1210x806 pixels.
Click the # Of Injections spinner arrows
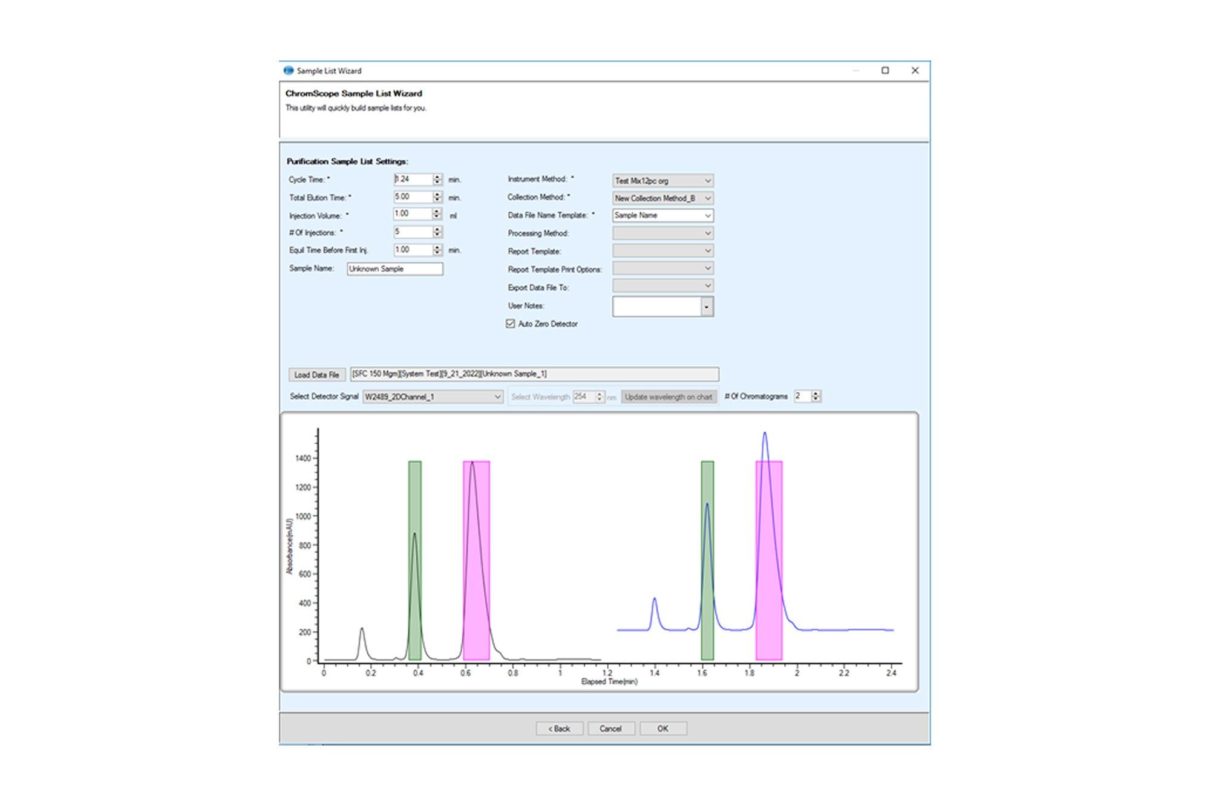pyautogui.click(x=437, y=232)
